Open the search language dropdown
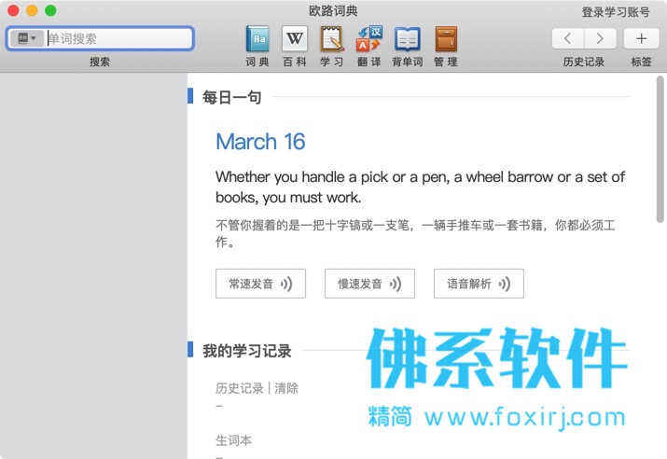Screen dimensions: 667x459 pos(27,38)
